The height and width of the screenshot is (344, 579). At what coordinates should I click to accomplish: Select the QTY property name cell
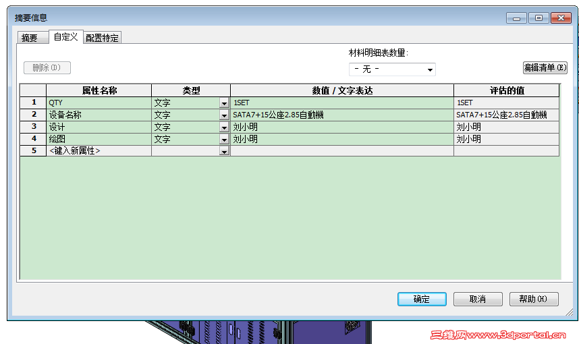pyautogui.click(x=99, y=103)
